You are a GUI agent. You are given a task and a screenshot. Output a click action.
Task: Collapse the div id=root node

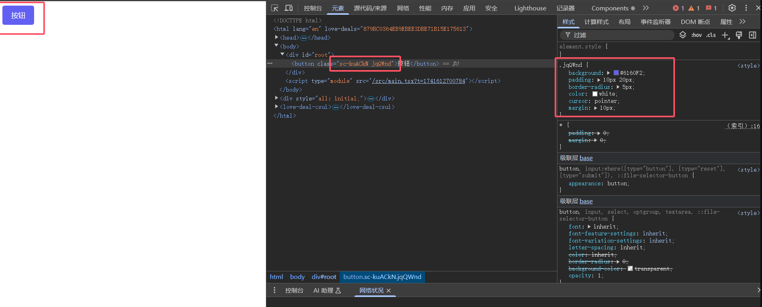coord(282,54)
